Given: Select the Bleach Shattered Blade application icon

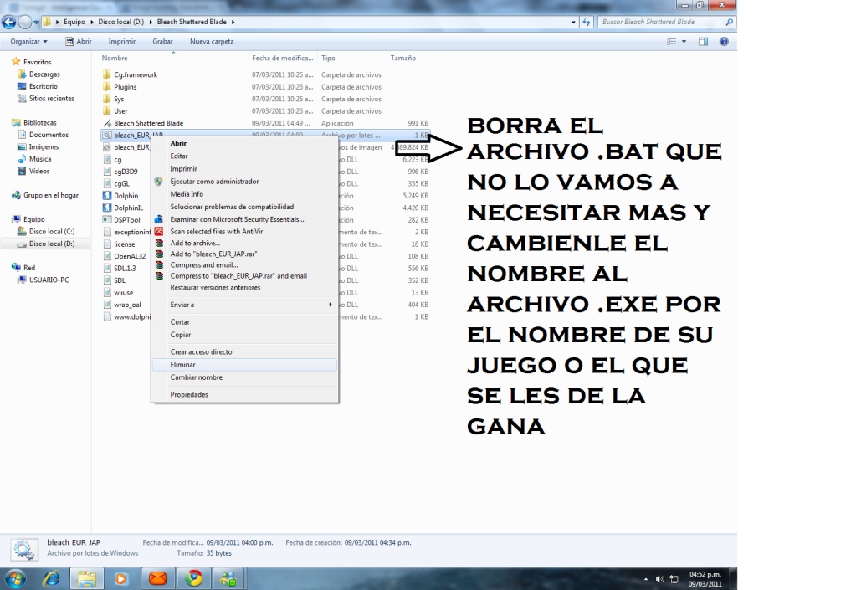Looking at the screenshot, I should [107, 123].
